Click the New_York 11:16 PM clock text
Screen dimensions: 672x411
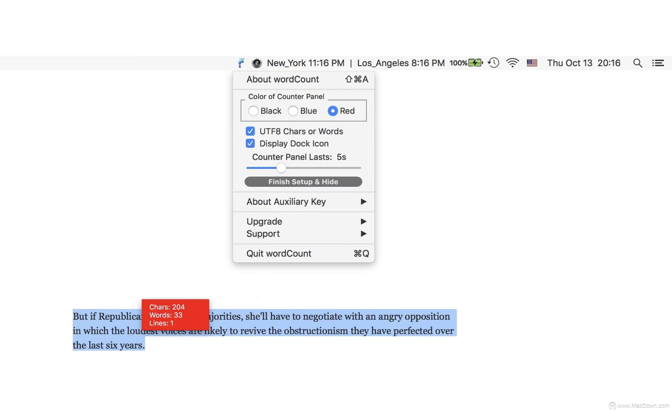pos(305,63)
